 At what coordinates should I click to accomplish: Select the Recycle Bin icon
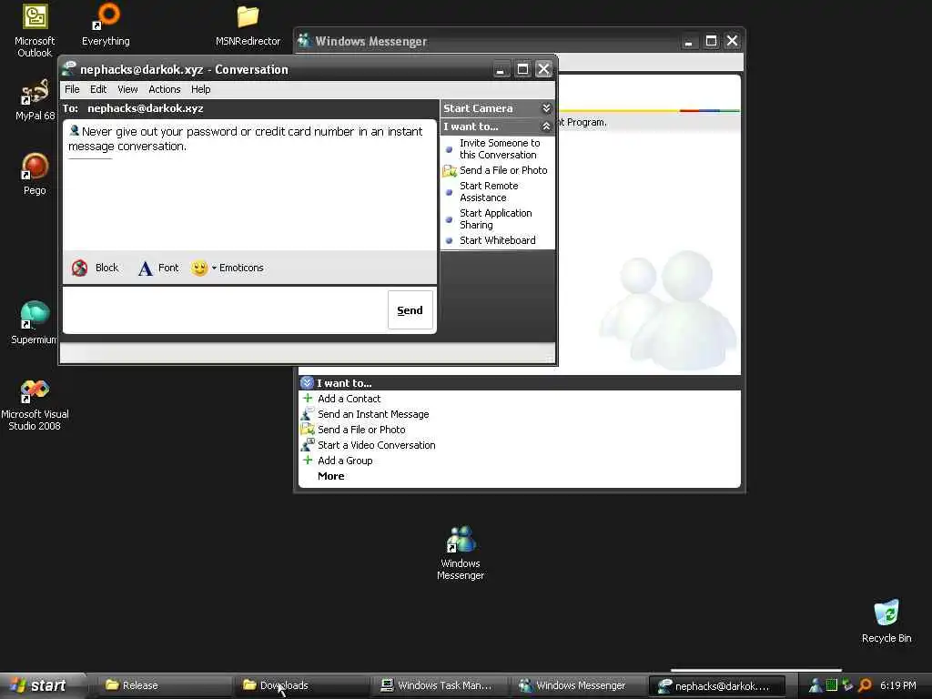pyautogui.click(x=886, y=621)
